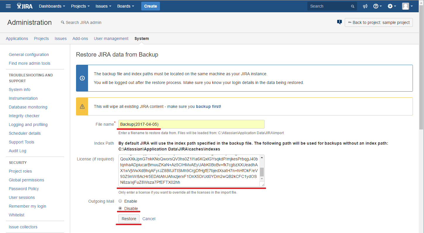This screenshot has width=424, height=233.
Task: Open System info in the sidebar
Action: 20,90
